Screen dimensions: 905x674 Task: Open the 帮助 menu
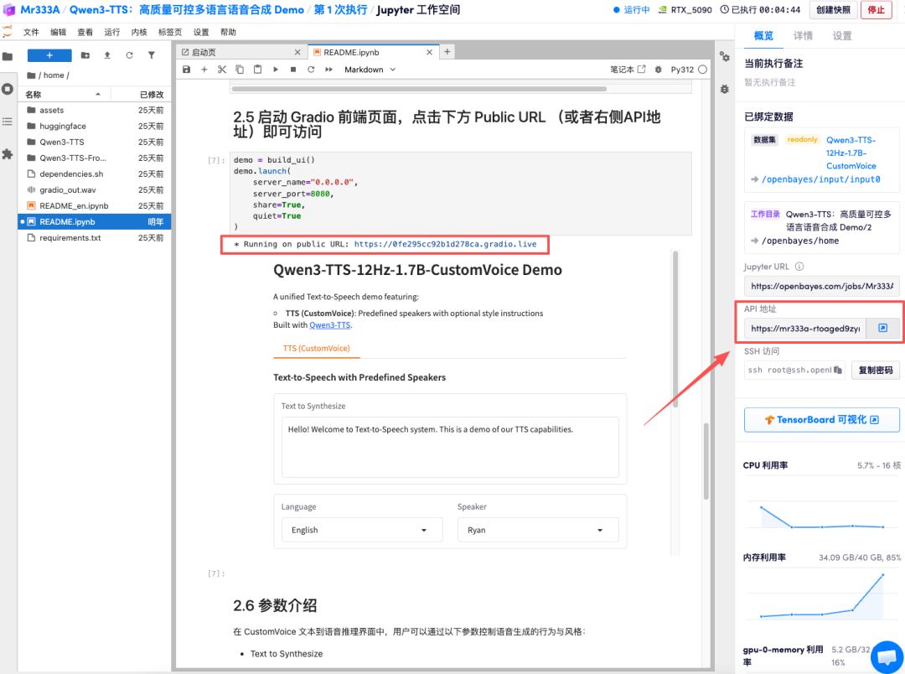(228, 33)
